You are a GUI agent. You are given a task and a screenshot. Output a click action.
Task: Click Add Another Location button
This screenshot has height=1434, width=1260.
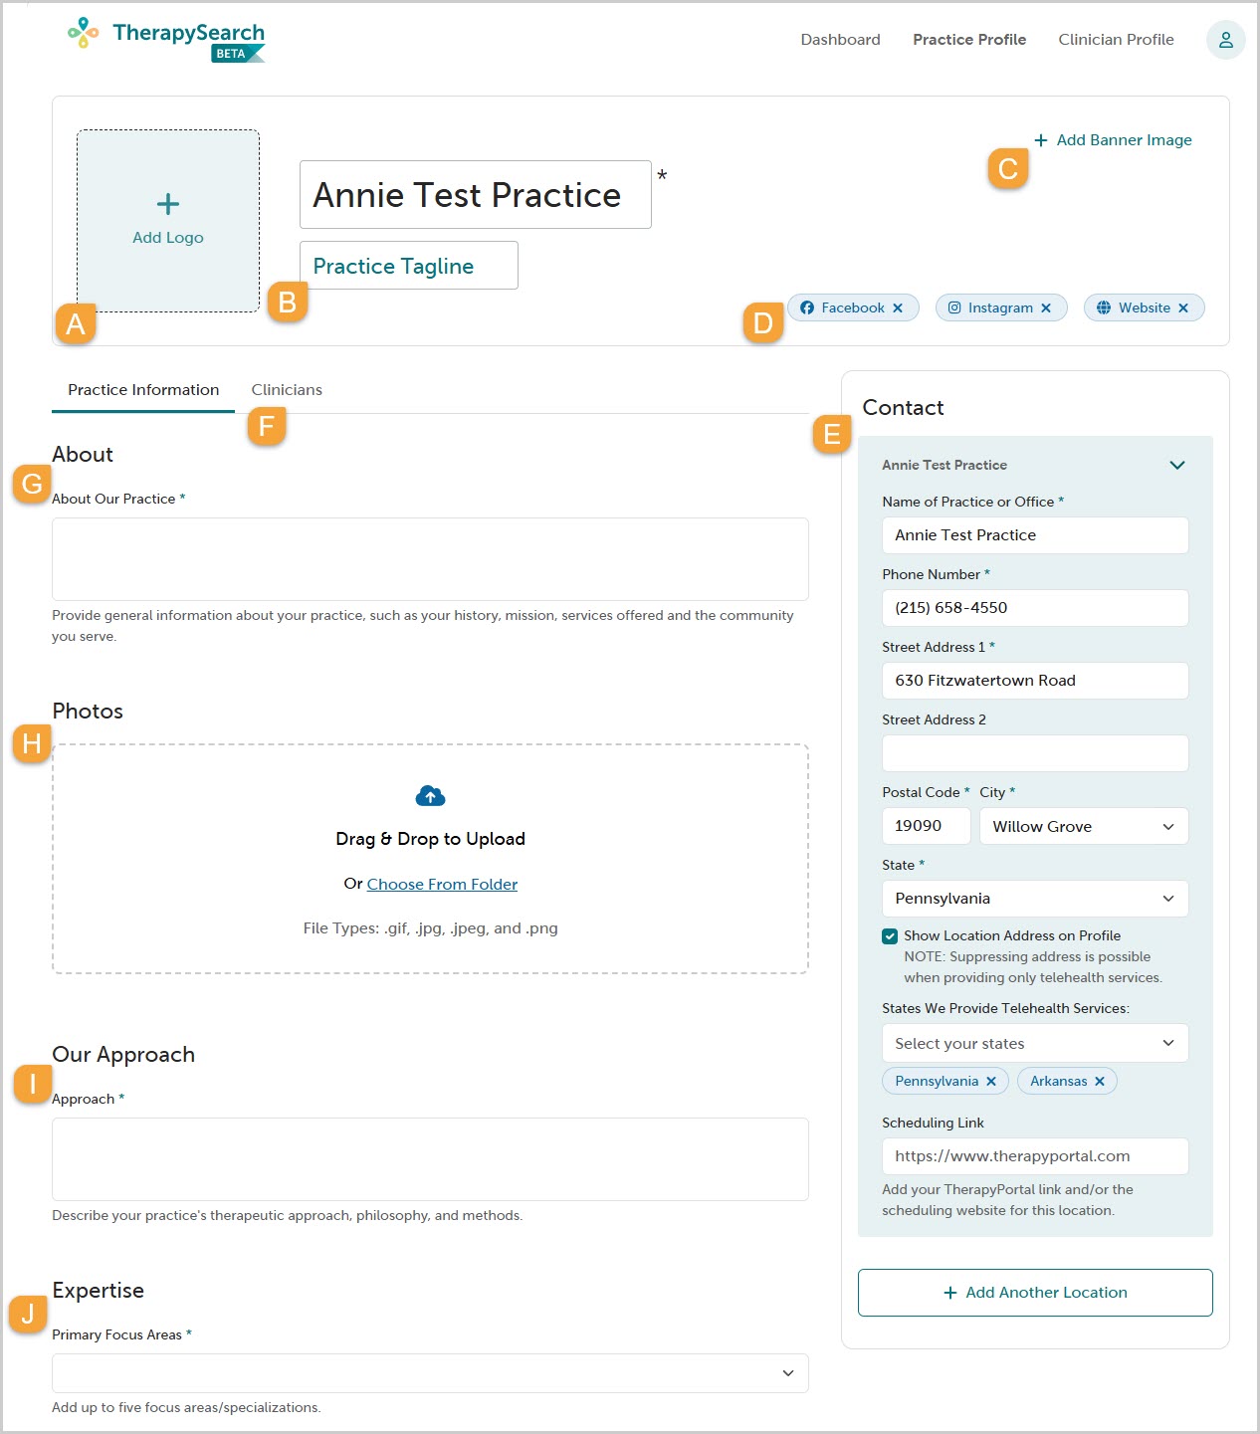coord(1035,1293)
